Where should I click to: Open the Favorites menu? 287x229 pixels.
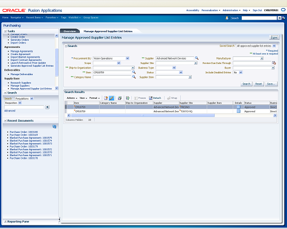52,17
